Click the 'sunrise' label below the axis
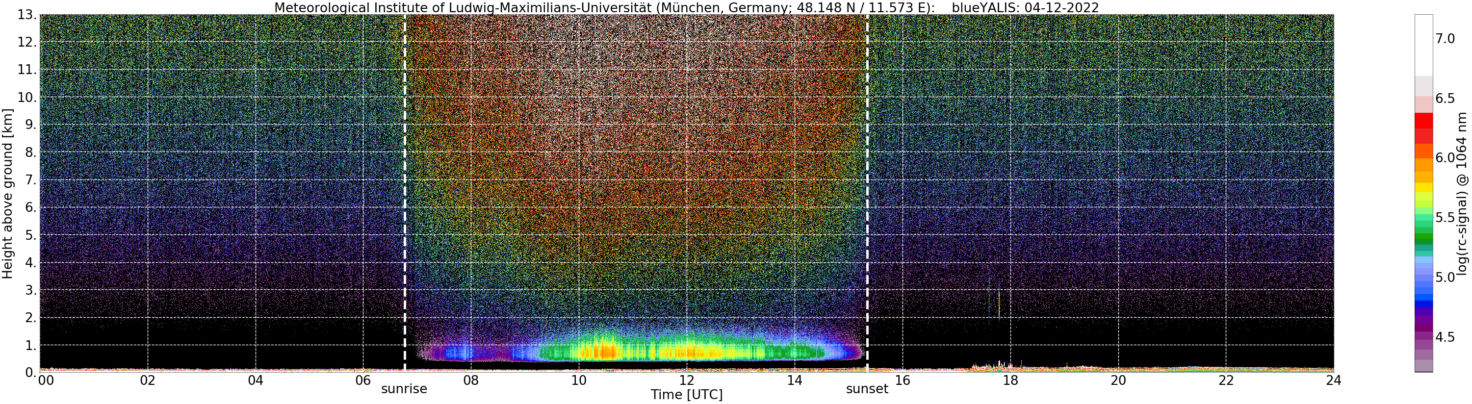Image resolution: width=1472 pixels, height=404 pixels. [404, 389]
